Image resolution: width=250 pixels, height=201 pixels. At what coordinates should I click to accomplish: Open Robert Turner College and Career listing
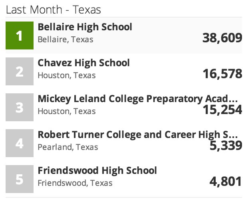[138, 135]
